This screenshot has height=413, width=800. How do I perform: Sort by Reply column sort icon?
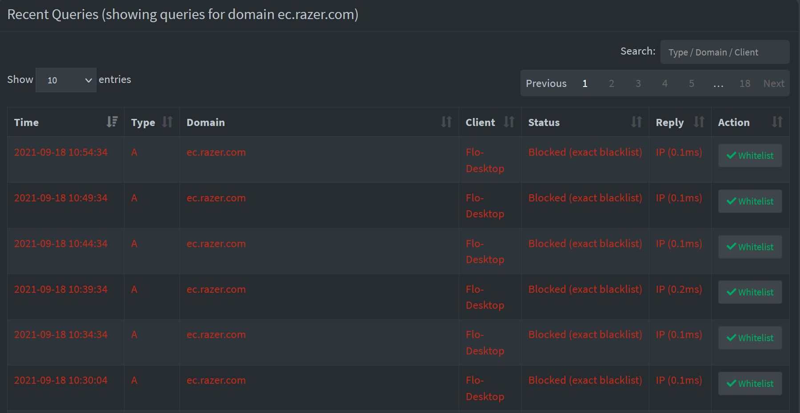point(699,122)
